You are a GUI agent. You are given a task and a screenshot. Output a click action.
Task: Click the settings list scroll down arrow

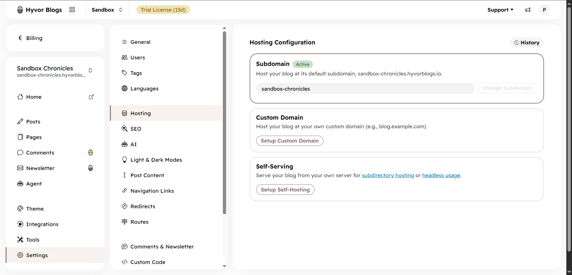click(224, 266)
